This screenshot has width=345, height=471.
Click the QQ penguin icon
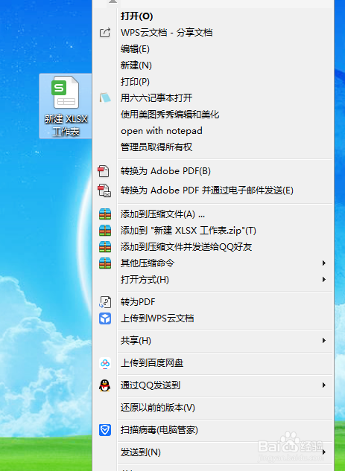(104, 385)
